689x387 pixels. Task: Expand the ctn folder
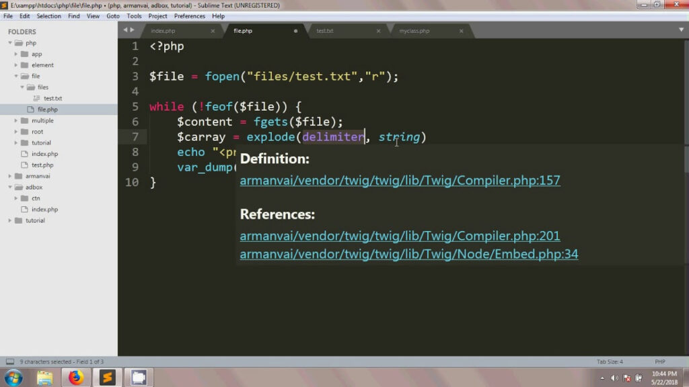click(16, 198)
